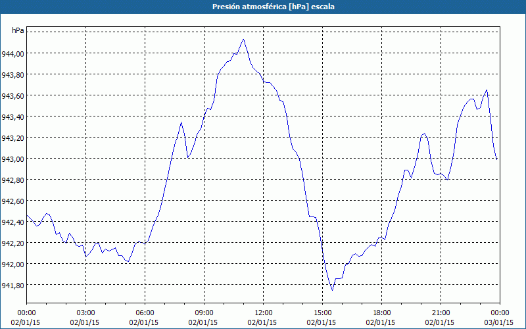The height and width of the screenshot is (329, 526).
Task: Click the 942,60 y-axis value
Action: (x=12, y=201)
